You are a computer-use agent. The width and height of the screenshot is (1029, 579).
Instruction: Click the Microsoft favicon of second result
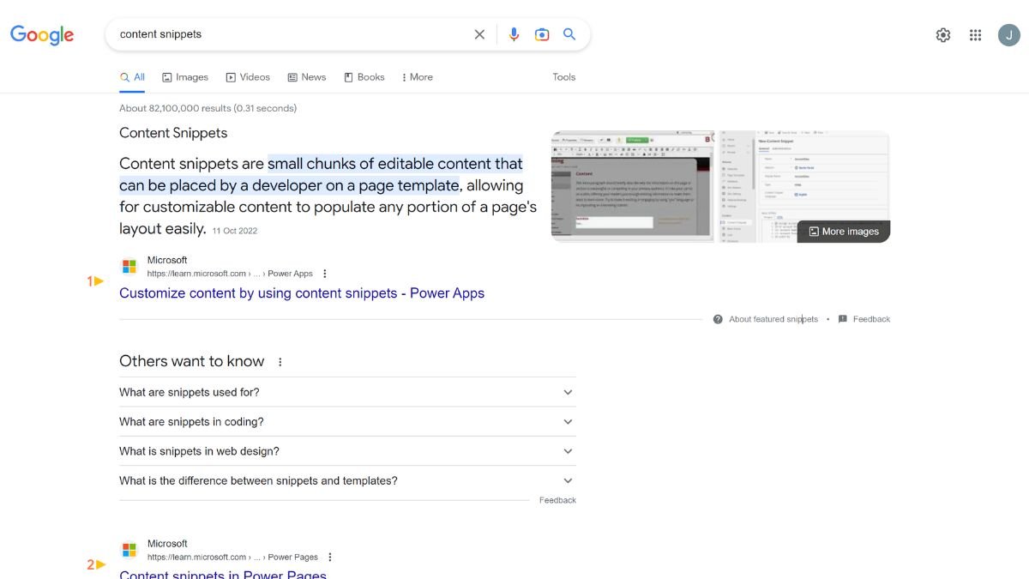coord(129,550)
